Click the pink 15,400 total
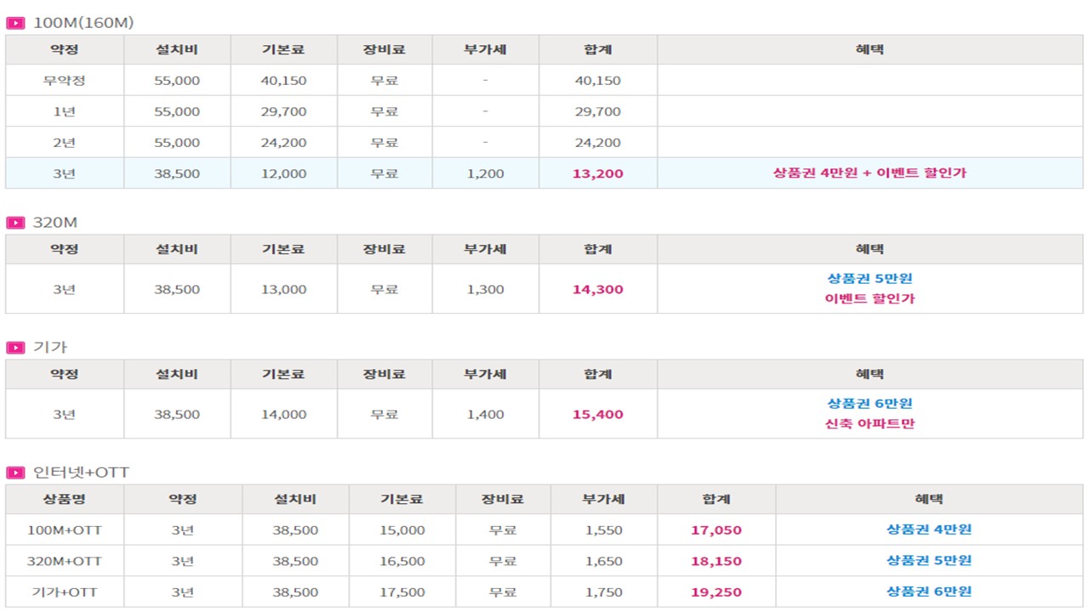 point(598,415)
